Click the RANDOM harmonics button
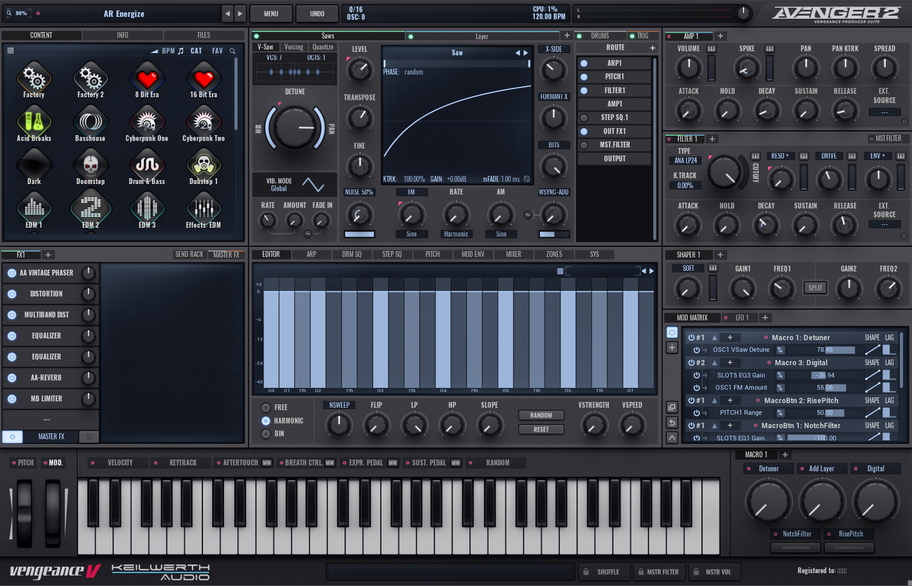The height and width of the screenshot is (586, 912). (541, 415)
